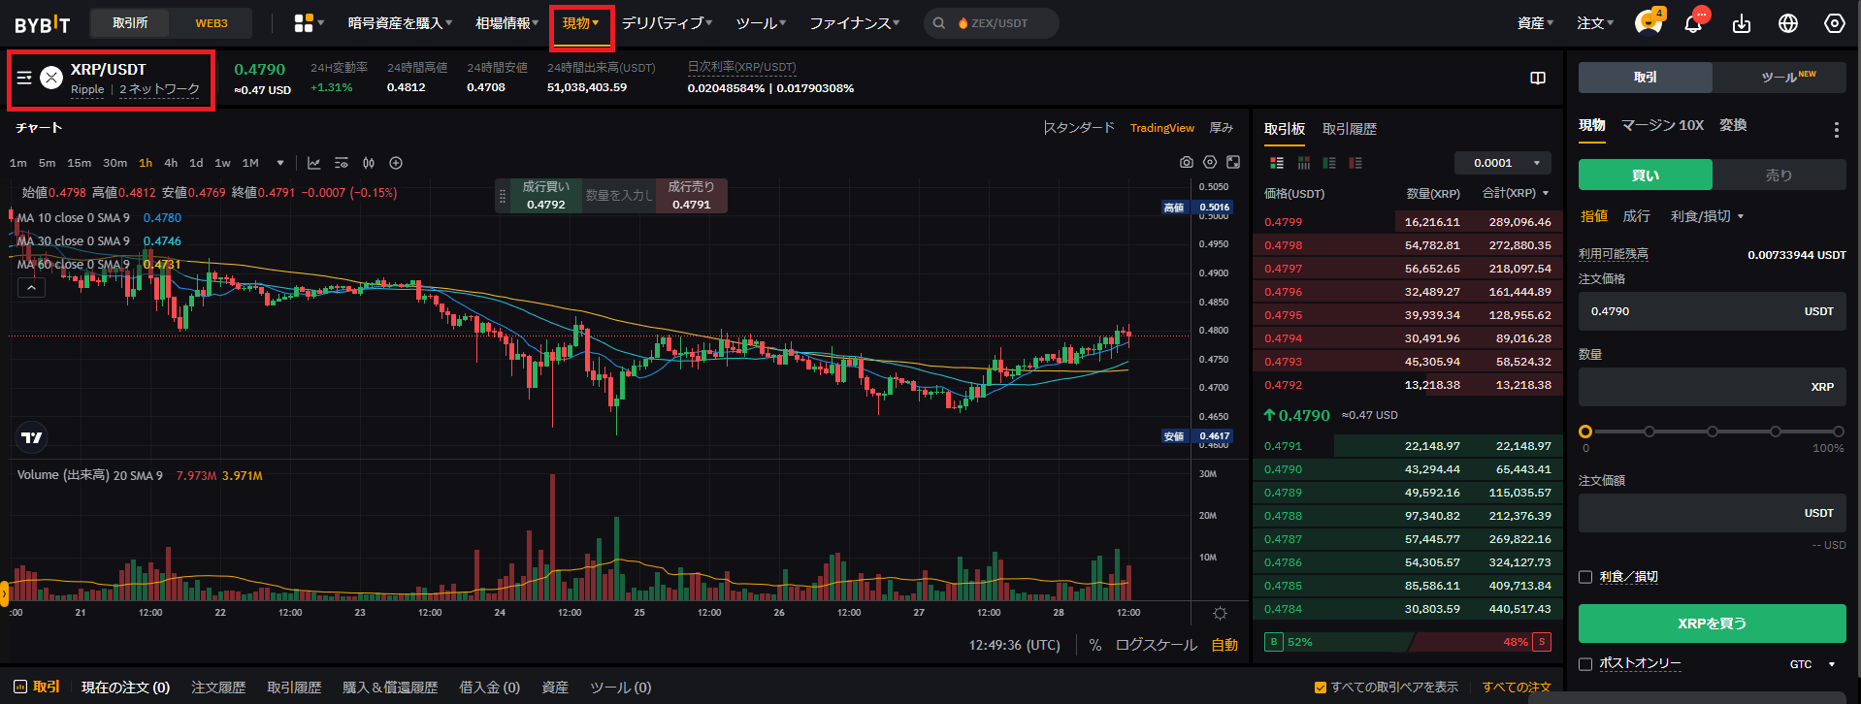Viewport: 1861px width, 704px height.
Task: Click the TradingView logo on chart
Action: (x=32, y=437)
